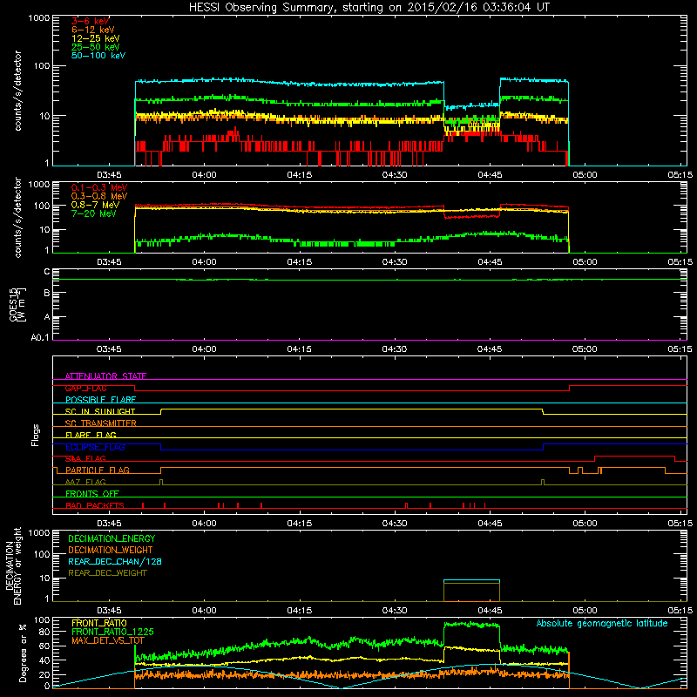The height and width of the screenshot is (697, 697).
Task: Select the ECLIPSE_FLAG label
Action: [95, 447]
